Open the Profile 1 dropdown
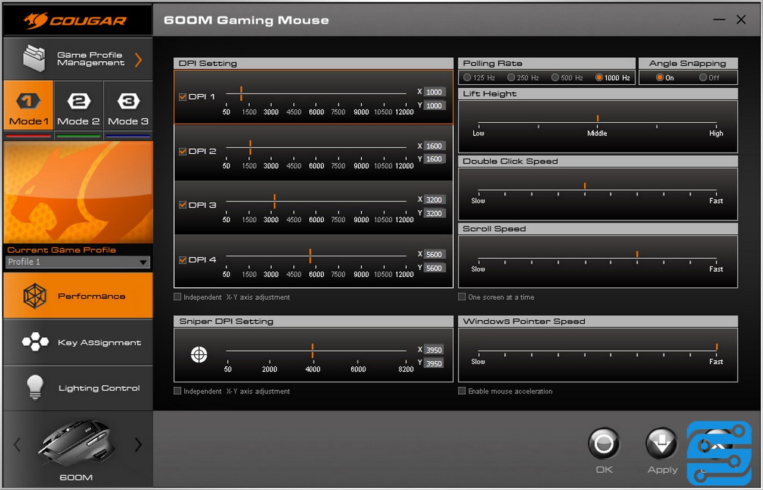This screenshot has height=490, width=763. [x=77, y=262]
